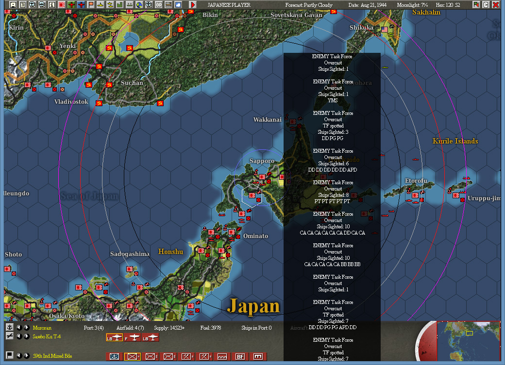The width and height of the screenshot is (505, 365).
Task: Click the world minimap in bottom right
Action: tap(468, 341)
